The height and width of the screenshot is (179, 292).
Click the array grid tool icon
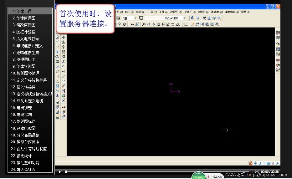click(64, 52)
